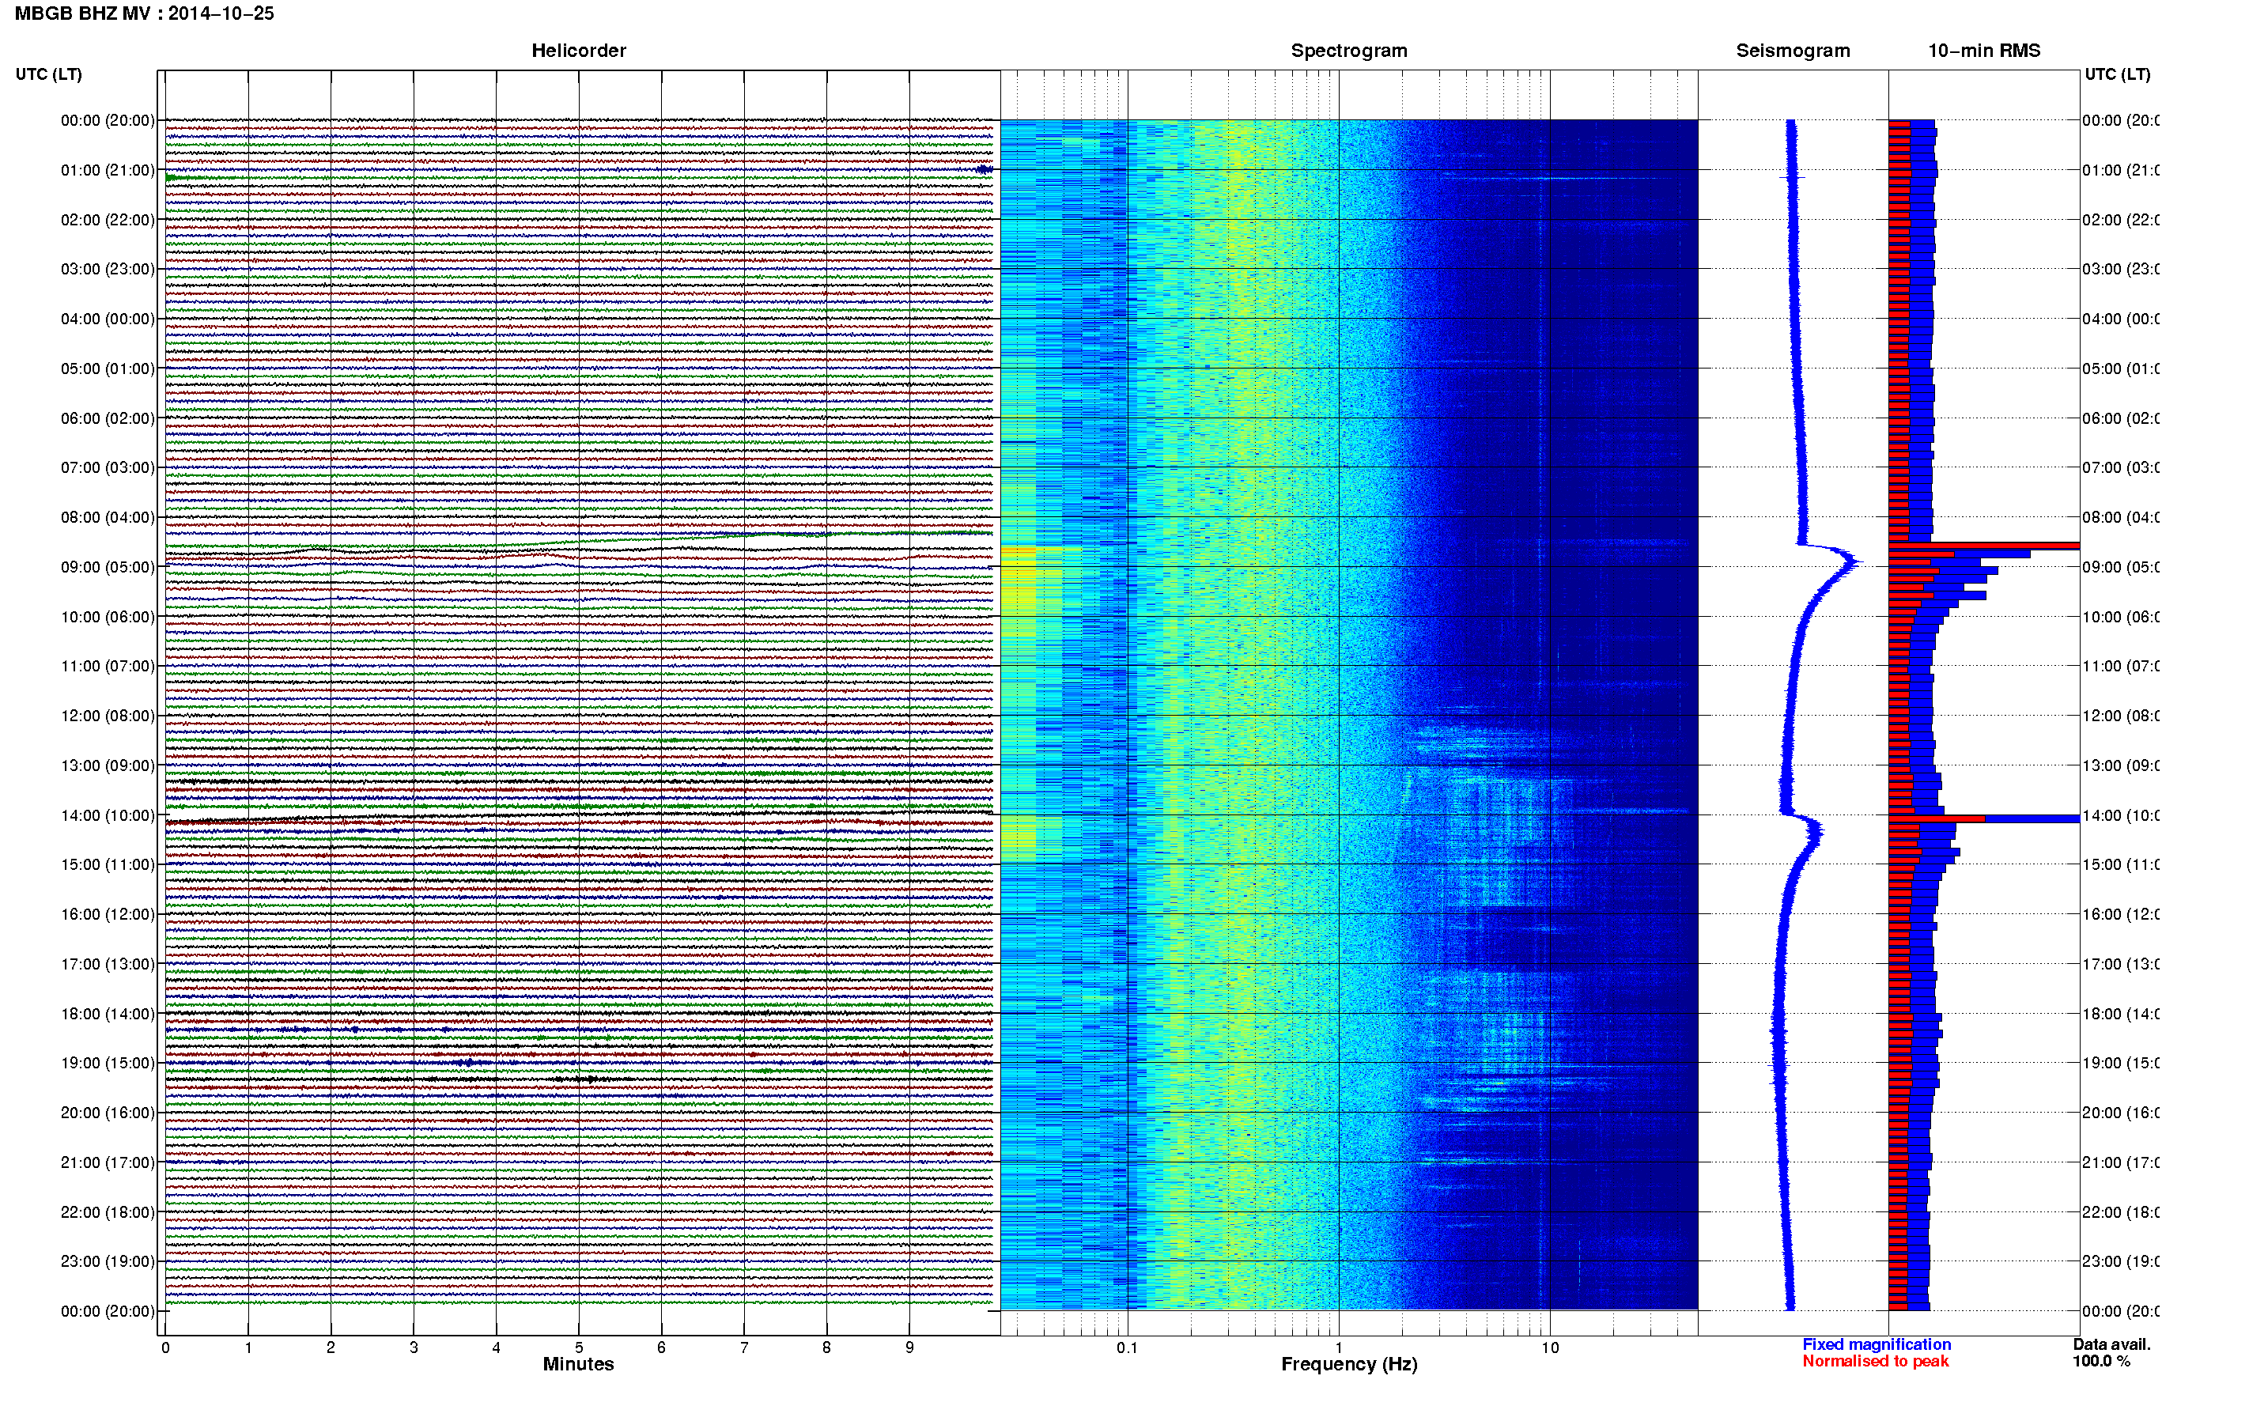Select the Helicorder panel heading

pyautogui.click(x=578, y=51)
